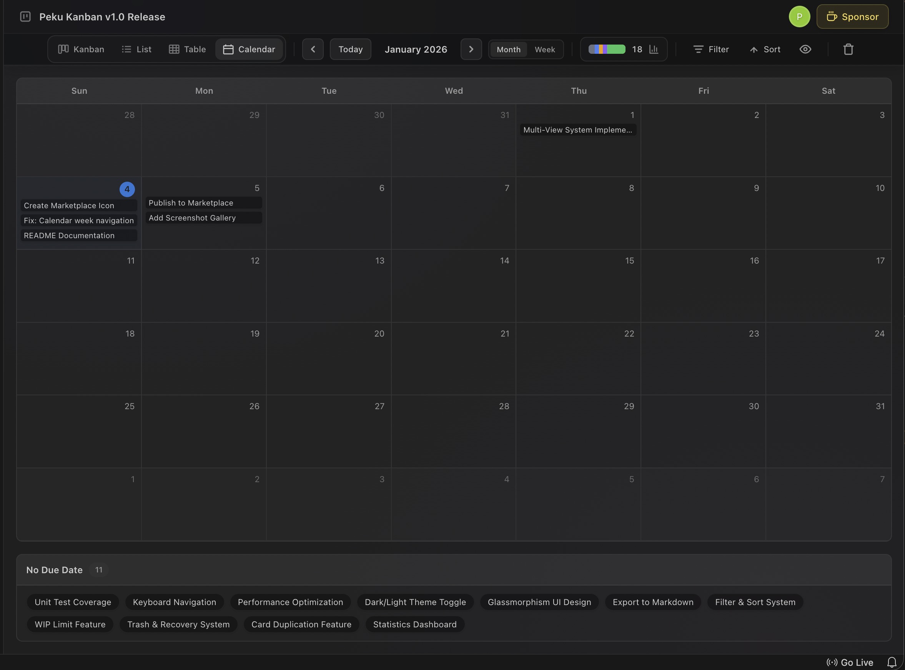Select the Kanban view icon
The width and height of the screenshot is (905, 670).
64,49
